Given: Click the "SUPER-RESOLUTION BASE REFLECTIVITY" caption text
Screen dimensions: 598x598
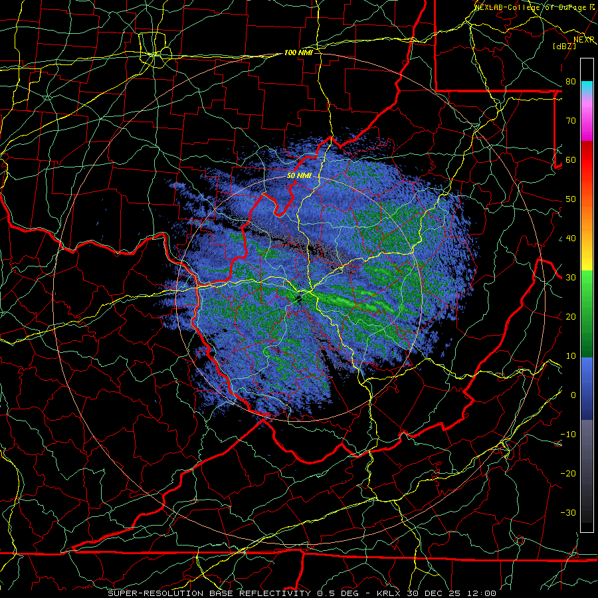Looking at the screenshot, I should tap(209, 593).
